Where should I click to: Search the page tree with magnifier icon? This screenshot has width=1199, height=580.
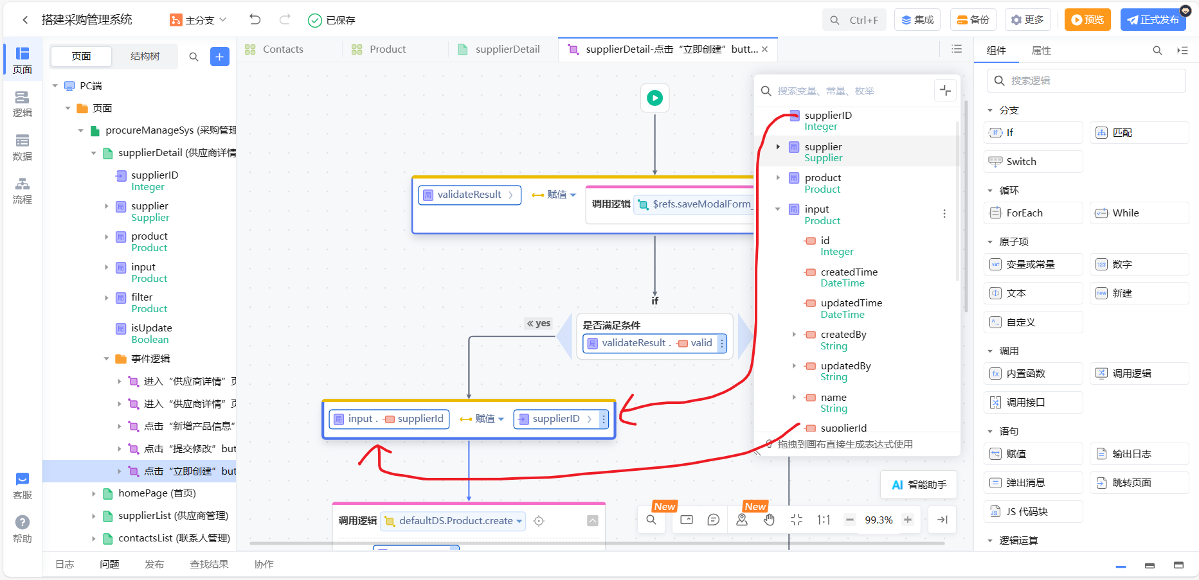click(x=194, y=57)
